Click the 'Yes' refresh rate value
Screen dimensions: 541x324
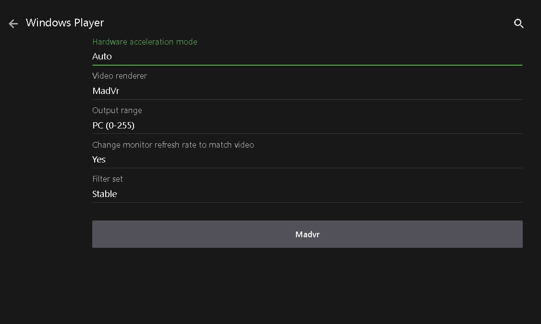pyautogui.click(x=99, y=160)
